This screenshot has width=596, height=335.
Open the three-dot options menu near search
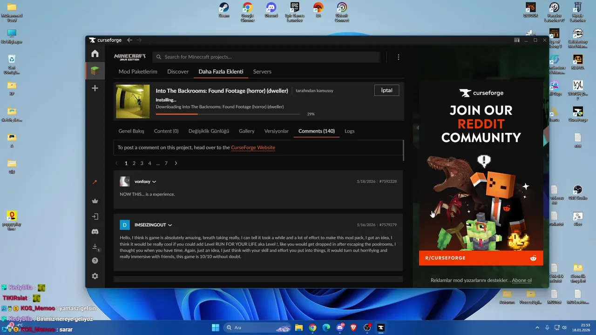[399, 57]
